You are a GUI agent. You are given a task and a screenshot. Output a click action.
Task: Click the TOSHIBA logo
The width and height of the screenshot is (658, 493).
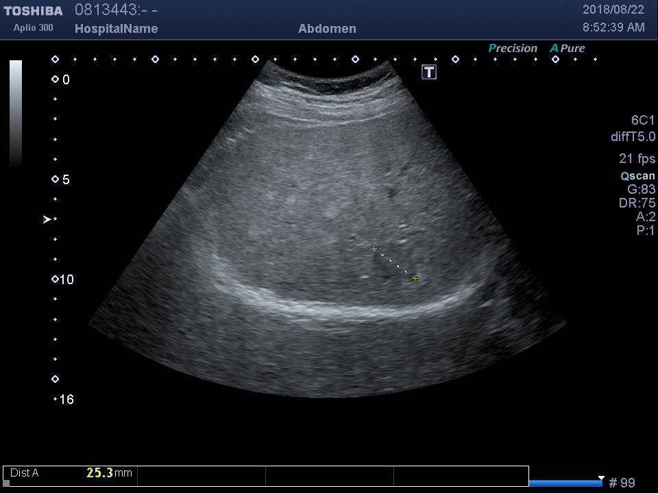tap(33, 11)
